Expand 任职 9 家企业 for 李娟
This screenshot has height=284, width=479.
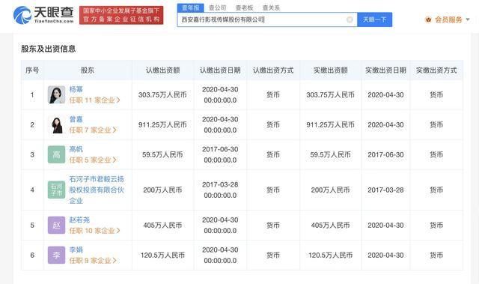93,261
